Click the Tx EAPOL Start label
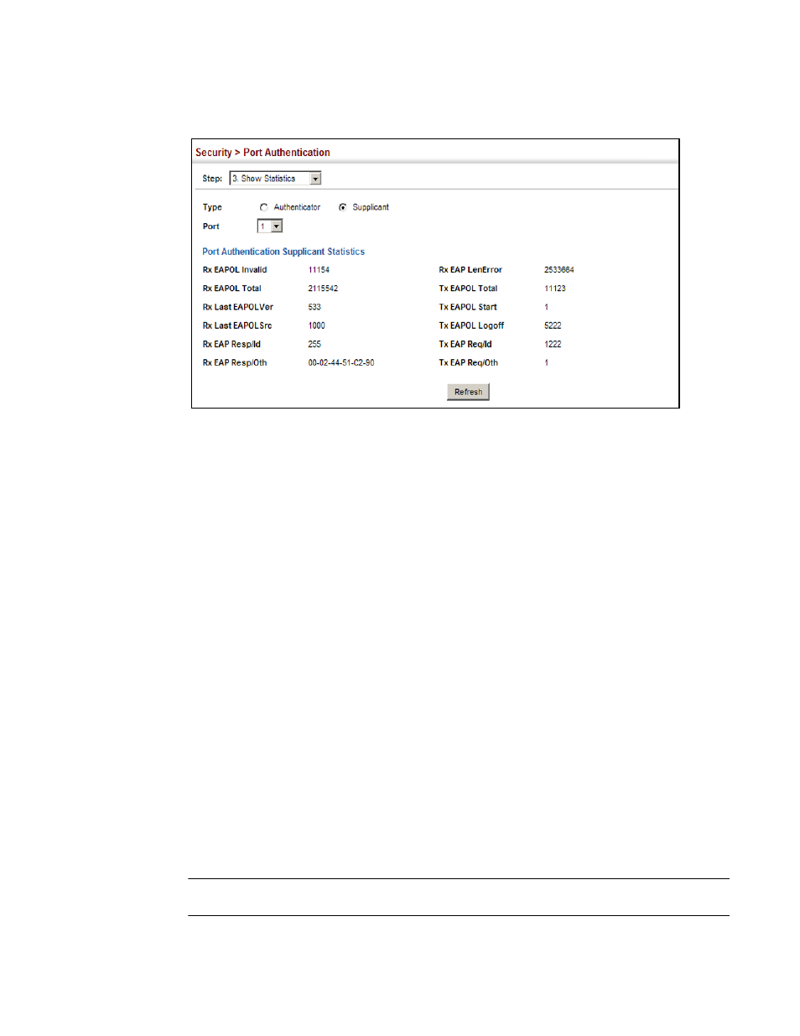The height and width of the screenshot is (1036, 800). 468,307
